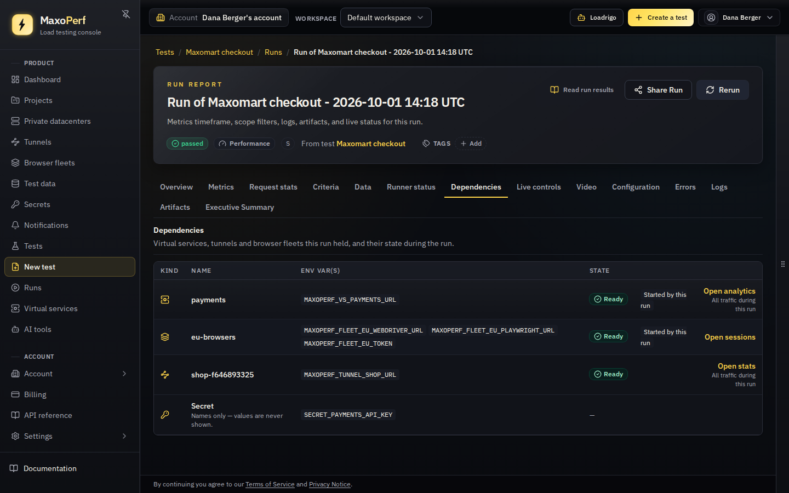Open the Executive Summary tab
This screenshot has height=493, width=789.
coord(239,207)
